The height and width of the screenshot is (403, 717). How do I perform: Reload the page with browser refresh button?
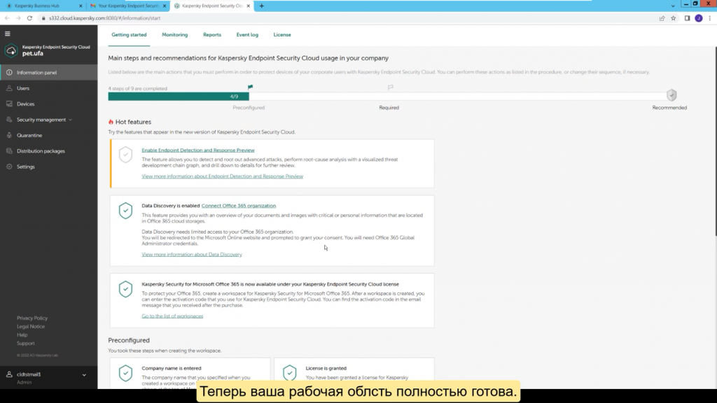(29, 18)
